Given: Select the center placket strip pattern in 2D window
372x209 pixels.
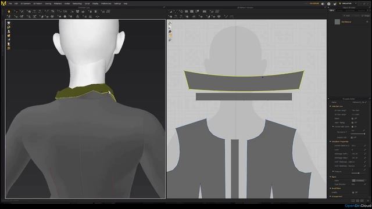Looking at the screenshot, I should (235, 168).
